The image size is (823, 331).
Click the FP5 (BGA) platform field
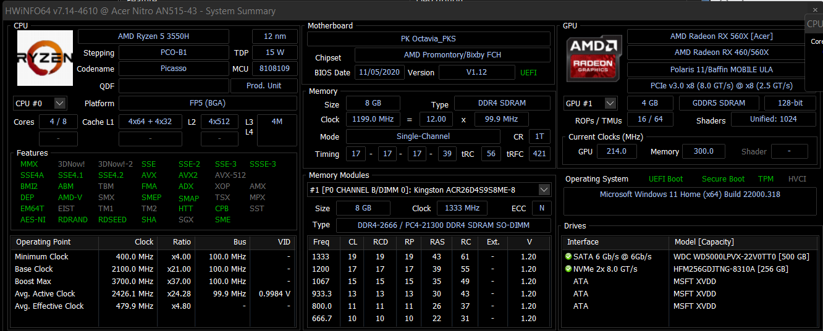208,103
